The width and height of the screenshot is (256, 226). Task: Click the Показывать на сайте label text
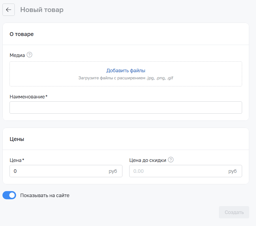click(45, 195)
